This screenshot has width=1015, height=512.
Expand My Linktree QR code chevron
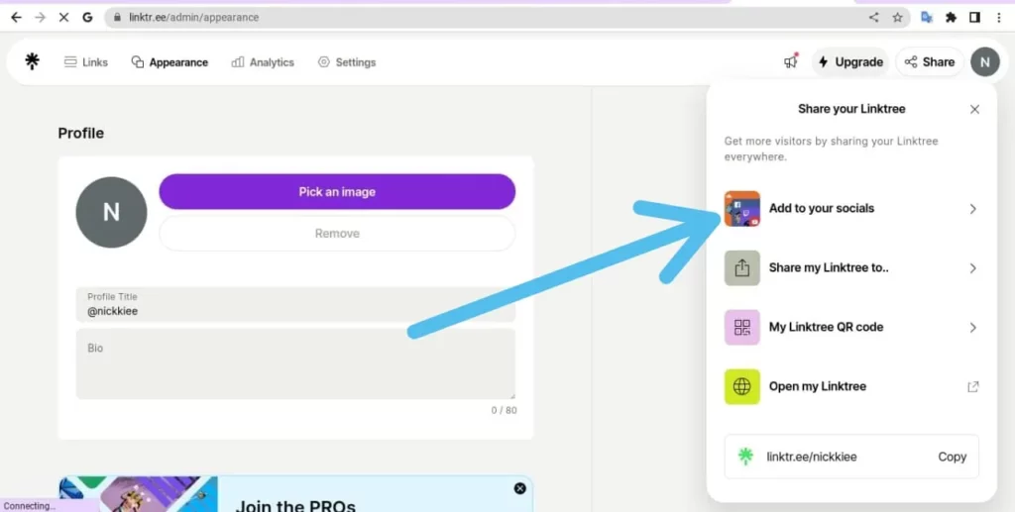972,328
